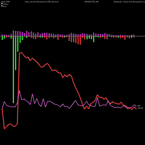Select the 'Price' legend label
The height and width of the screenshot is (145, 145).
(5, 6)
